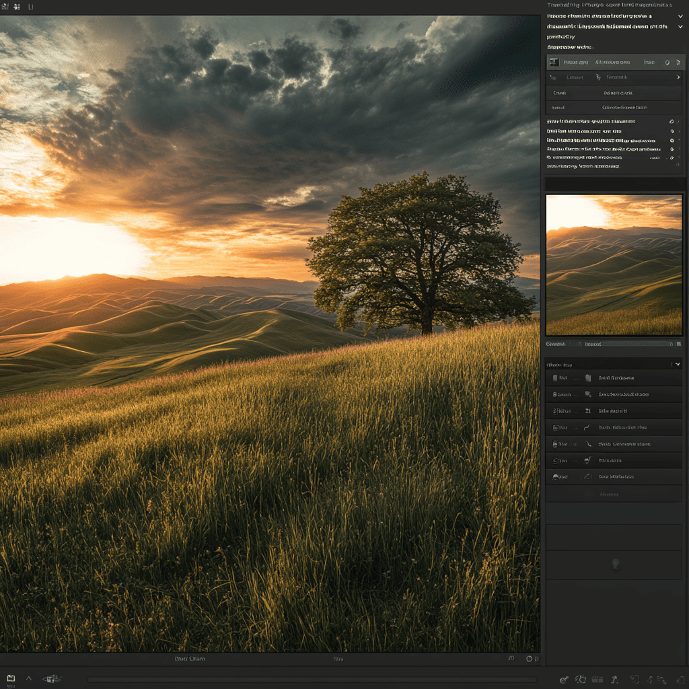Click the fourth icon in the bottom-right icon group
This screenshot has height=689, width=689.
click(615, 680)
